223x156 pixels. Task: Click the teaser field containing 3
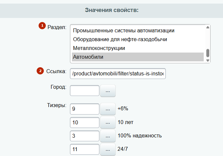pyautogui.click(x=85, y=136)
